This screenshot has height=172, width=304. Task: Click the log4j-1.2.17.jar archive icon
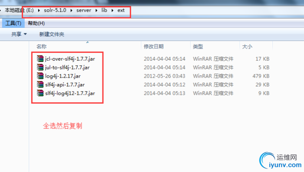click(40, 76)
